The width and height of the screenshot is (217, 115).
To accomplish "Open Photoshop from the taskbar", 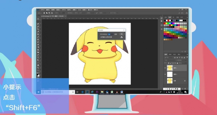I will point(87,92).
